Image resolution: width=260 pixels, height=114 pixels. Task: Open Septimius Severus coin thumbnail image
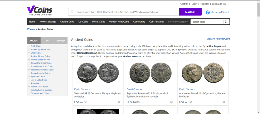(x=151, y=73)
